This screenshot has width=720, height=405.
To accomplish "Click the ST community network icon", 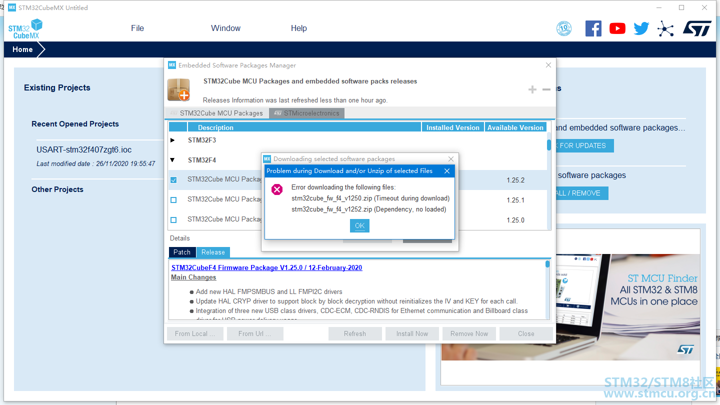I will pos(665,29).
